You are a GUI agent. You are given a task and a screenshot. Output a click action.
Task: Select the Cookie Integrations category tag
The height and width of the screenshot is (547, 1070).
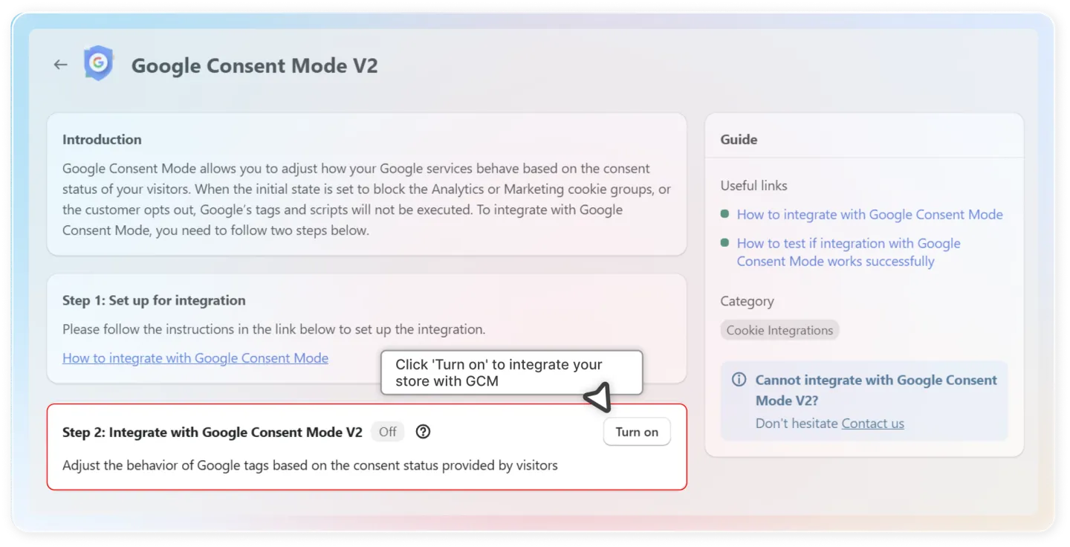[779, 331]
